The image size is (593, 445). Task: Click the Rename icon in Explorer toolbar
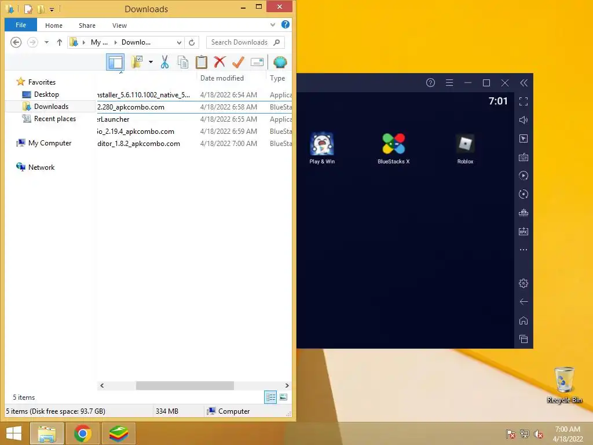pyautogui.click(x=257, y=62)
